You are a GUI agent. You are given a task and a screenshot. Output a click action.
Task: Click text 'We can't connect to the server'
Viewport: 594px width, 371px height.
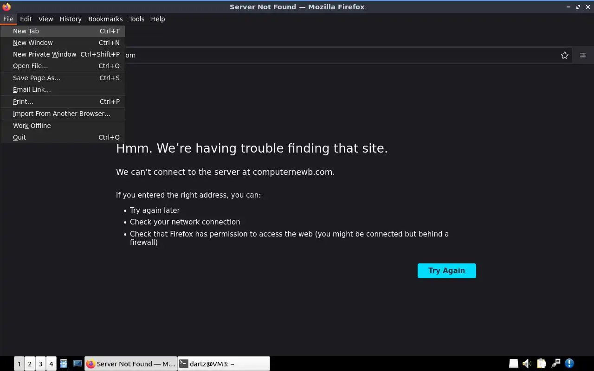(x=226, y=172)
